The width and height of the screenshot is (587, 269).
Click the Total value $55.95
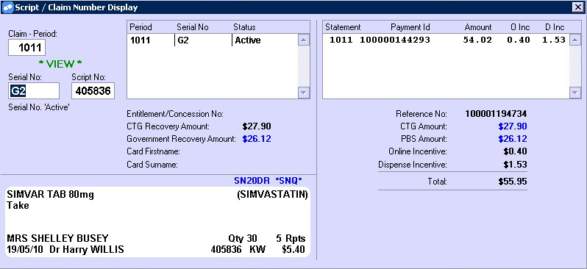tap(513, 182)
